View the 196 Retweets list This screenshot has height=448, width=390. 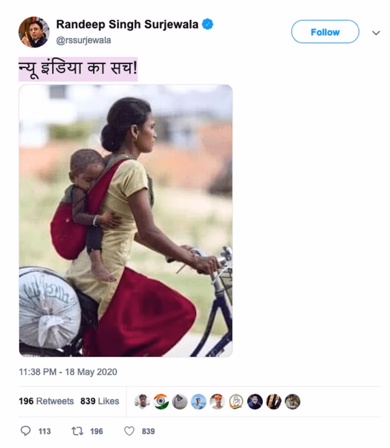pos(46,401)
